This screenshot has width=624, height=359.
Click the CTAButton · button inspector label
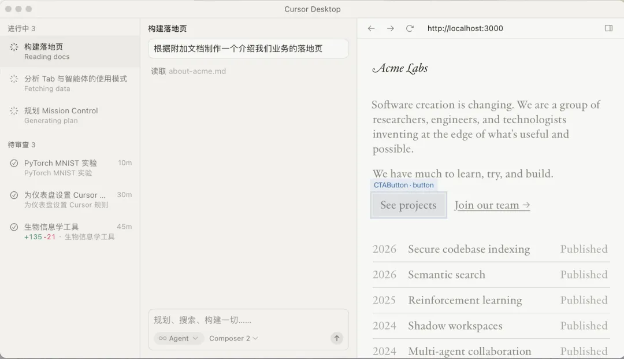(x=403, y=185)
